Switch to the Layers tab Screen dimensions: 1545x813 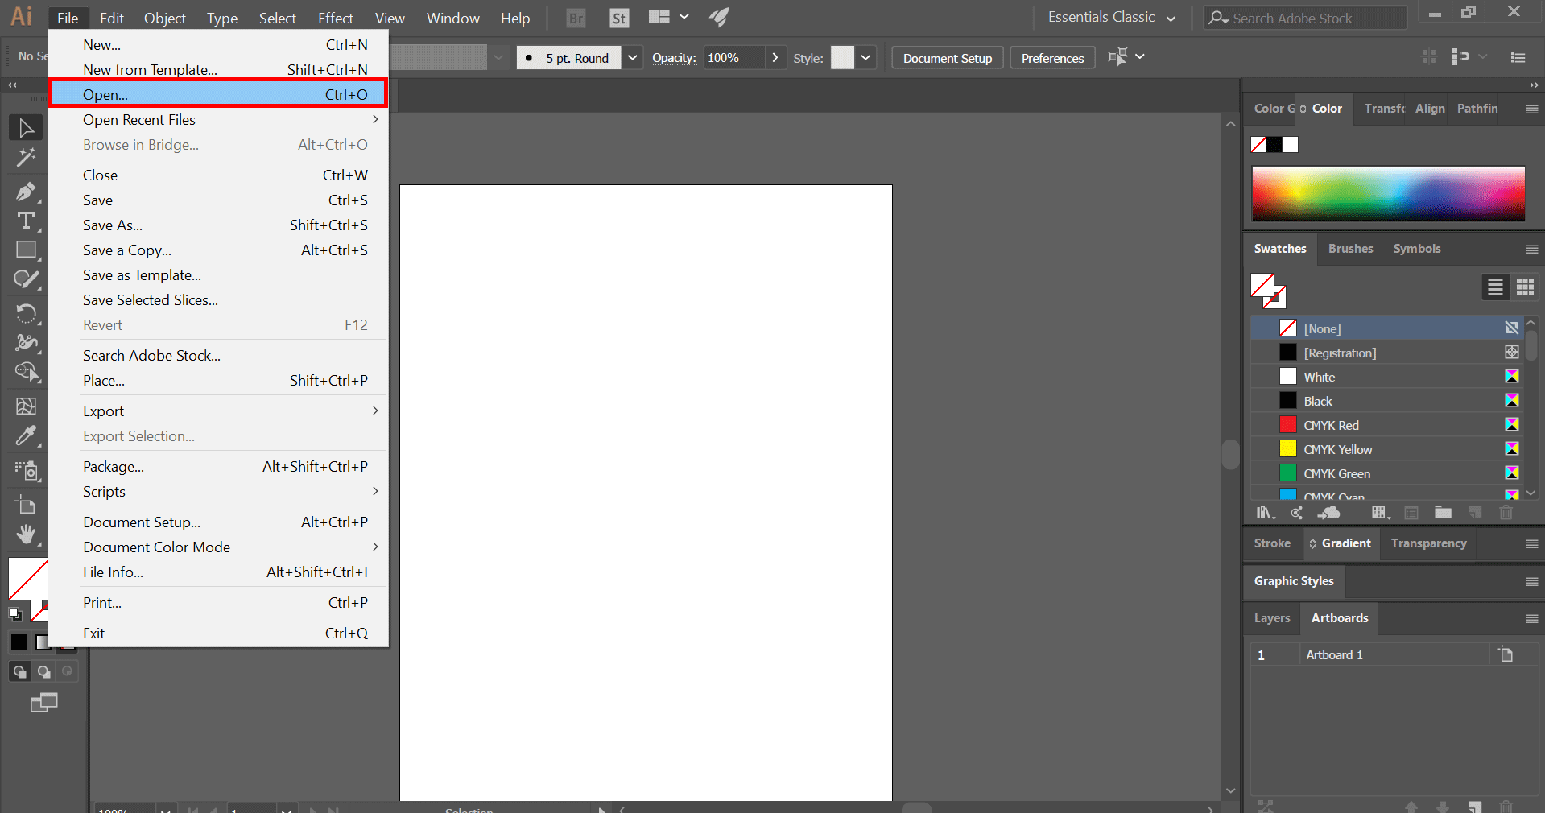coord(1271,618)
